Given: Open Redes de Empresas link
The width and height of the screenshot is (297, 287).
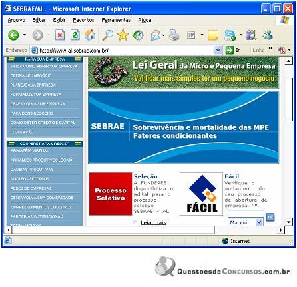Looking at the screenshot, I should (x=31, y=188).
